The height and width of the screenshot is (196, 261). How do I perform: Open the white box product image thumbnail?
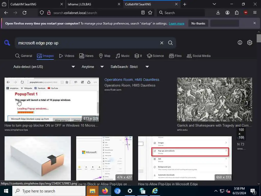38,158
